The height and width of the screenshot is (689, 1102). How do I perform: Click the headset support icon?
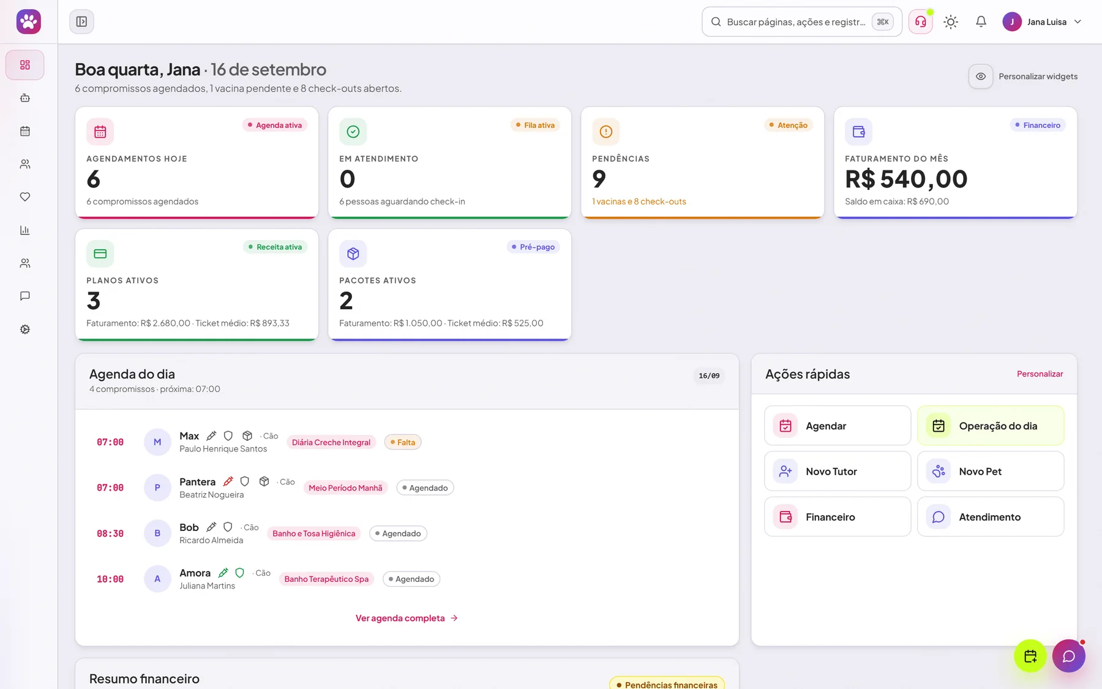coord(920,21)
